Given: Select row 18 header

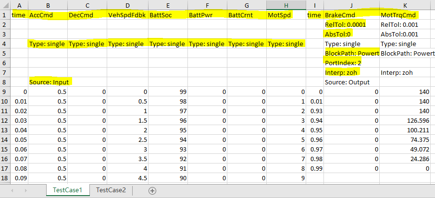Looking at the screenshot, I should tap(5, 178).
